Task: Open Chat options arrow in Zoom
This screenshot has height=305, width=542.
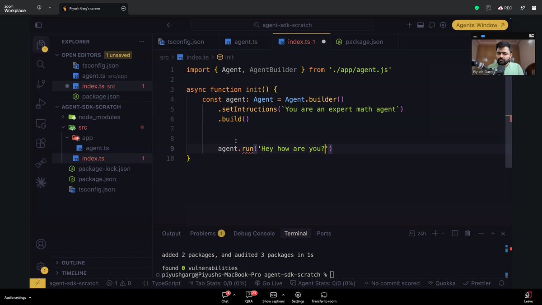Action: click(x=234, y=295)
